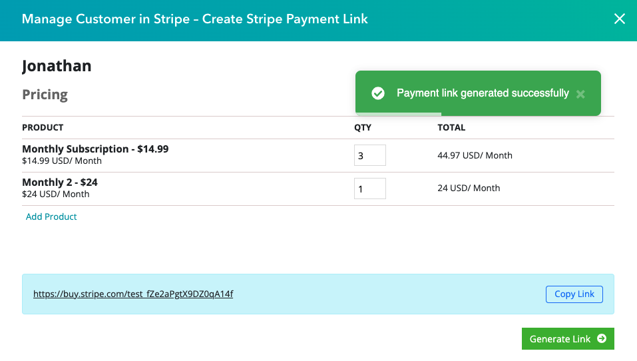This screenshot has height=361, width=637.
Task: Click the Pricing section heading
Action: [x=45, y=95]
